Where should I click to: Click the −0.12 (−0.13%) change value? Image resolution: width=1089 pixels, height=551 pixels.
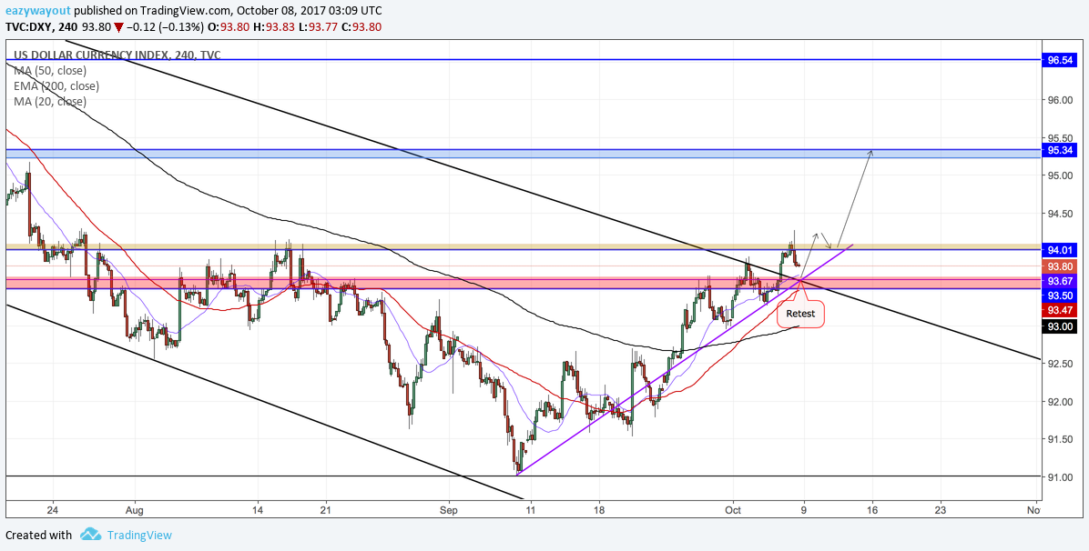click(x=166, y=27)
